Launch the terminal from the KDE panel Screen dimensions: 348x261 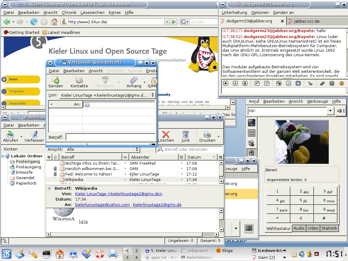47,254
